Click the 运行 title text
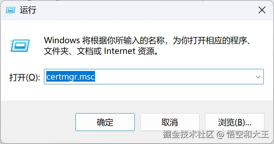The image size is (274, 144). (x=28, y=10)
